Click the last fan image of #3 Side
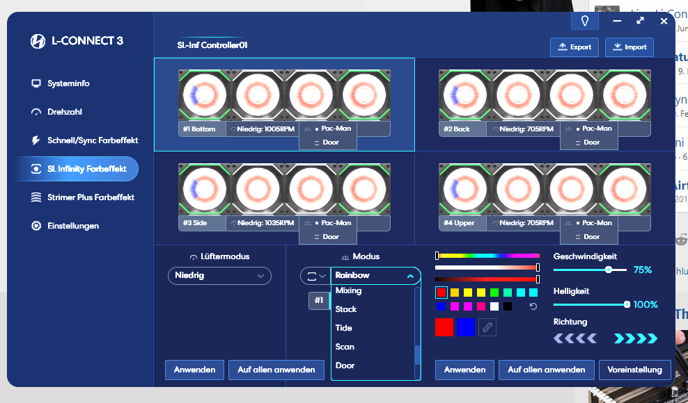 coord(364,189)
